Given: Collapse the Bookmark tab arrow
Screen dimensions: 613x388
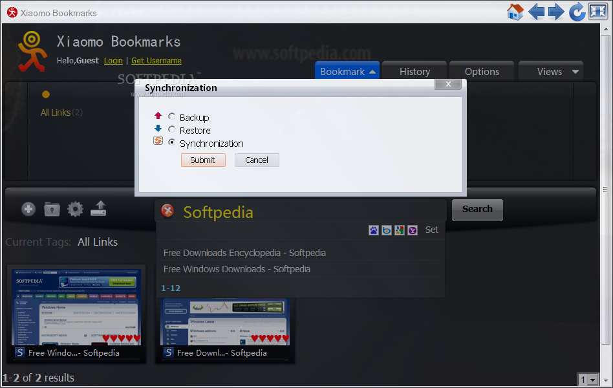Looking at the screenshot, I should (372, 72).
